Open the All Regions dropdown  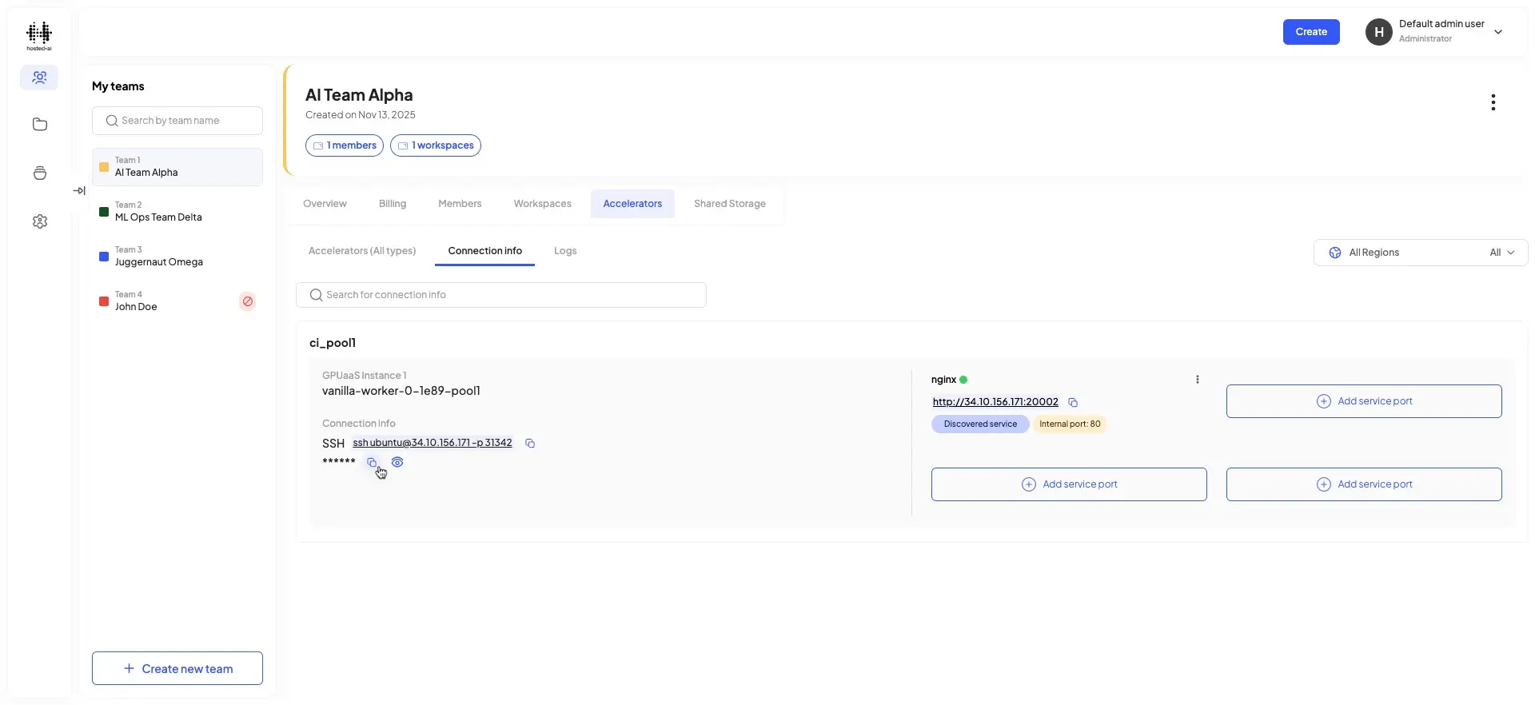click(x=1421, y=253)
